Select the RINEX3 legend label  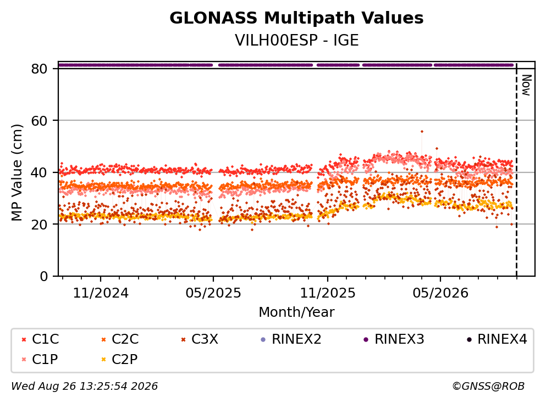pyautogui.click(x=399, y=339)
